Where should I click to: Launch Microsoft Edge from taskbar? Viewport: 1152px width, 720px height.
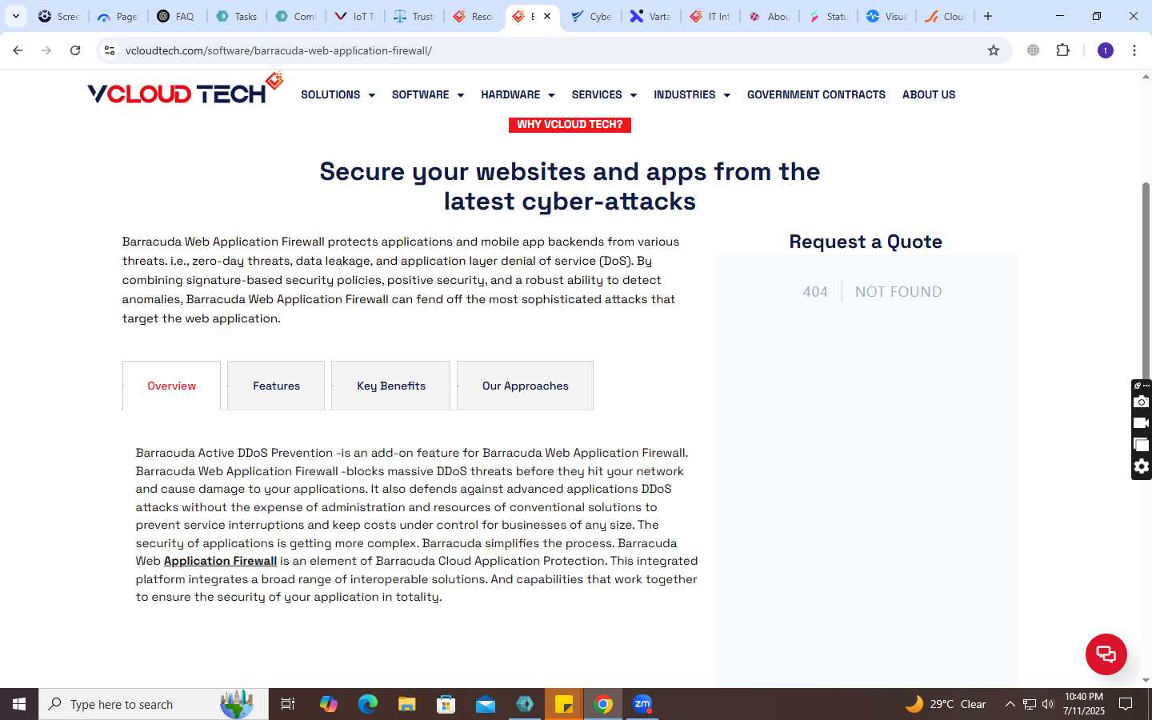(x=367, y=704)
